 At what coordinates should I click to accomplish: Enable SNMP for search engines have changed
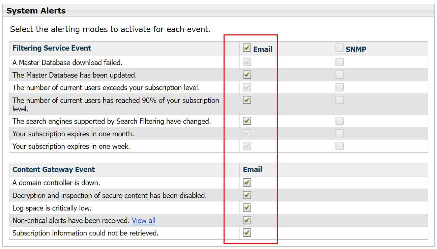tap(340, 121)
